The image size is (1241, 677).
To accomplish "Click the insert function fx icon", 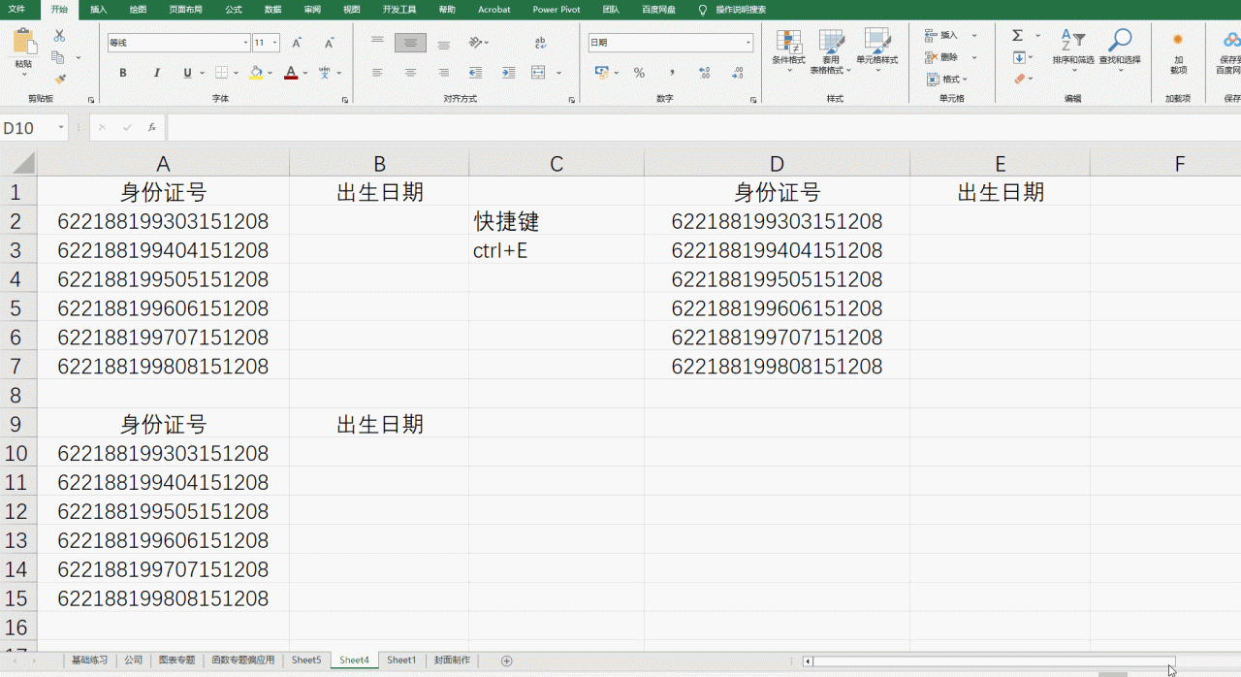I will (152, 127).
